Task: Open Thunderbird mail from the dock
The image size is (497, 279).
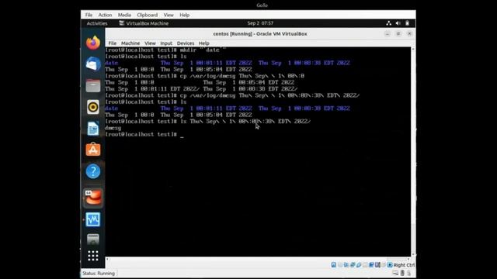Action: (93, 64)
